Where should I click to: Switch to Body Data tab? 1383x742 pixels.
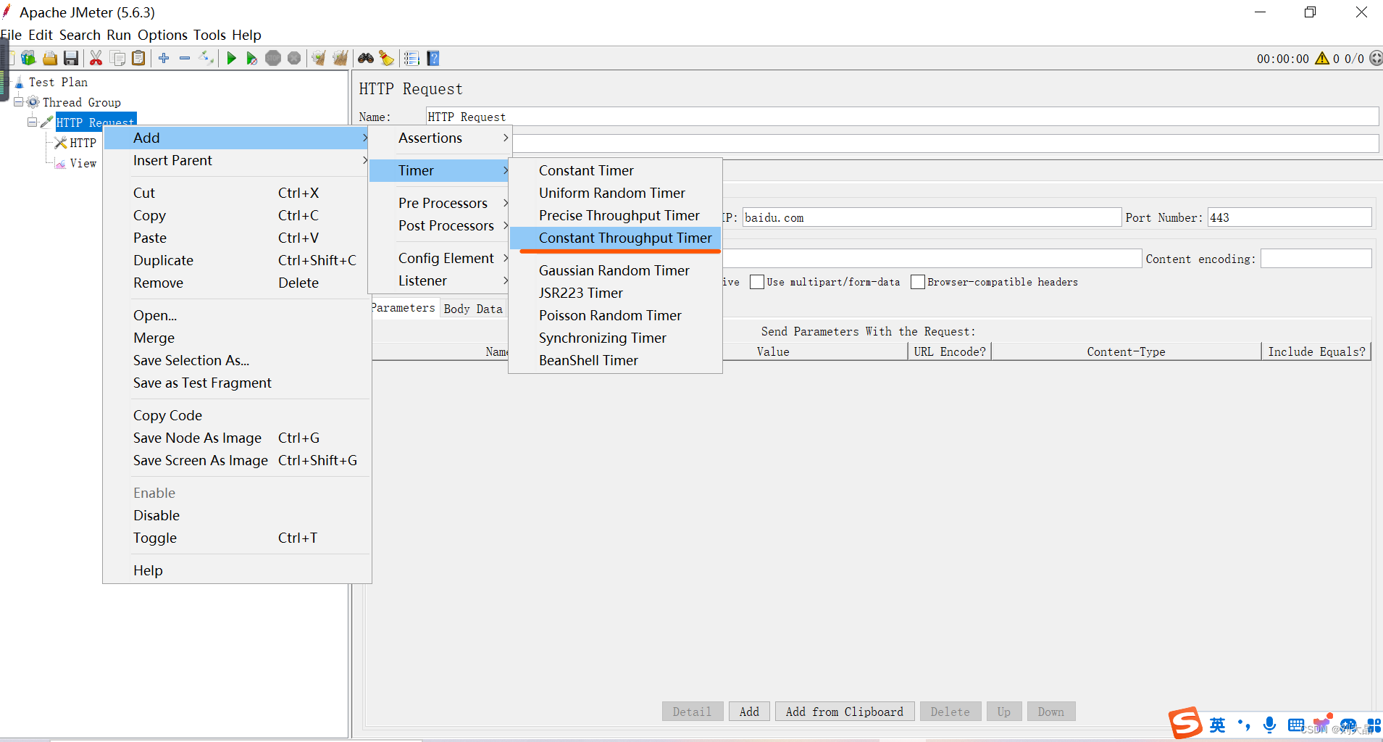473,309
